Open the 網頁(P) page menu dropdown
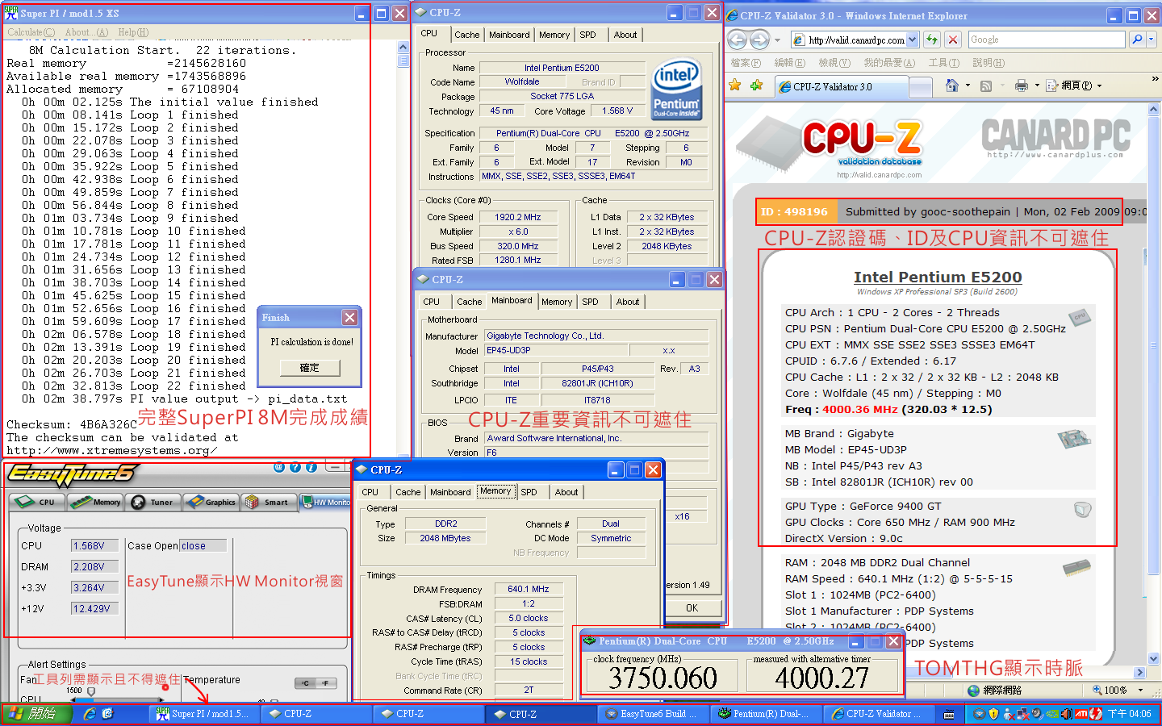1162x726 pixels. (1074, 86)
